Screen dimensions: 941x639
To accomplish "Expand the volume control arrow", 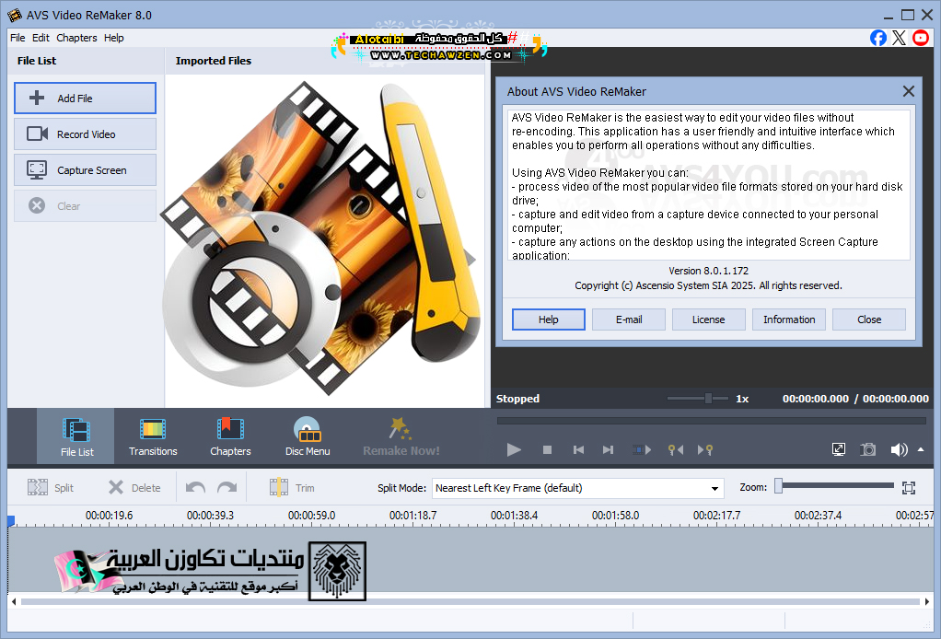I will 921,448.
